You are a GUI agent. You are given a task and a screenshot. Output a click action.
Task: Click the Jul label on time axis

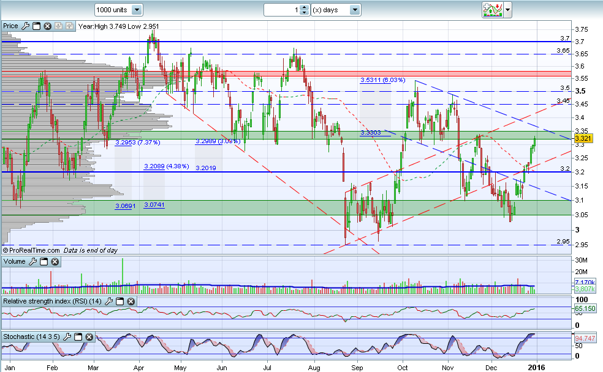tap(267, 368)
